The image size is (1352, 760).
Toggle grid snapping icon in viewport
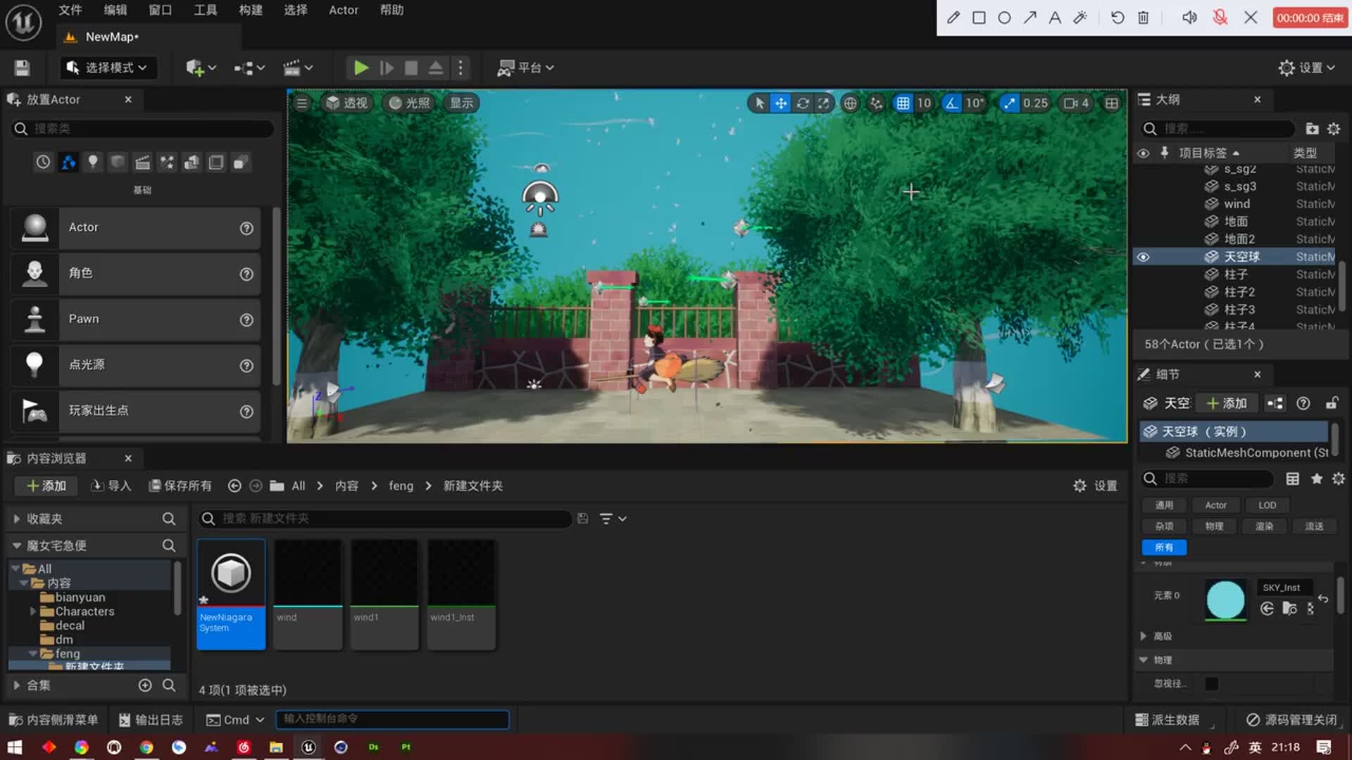tap(903, 103)
